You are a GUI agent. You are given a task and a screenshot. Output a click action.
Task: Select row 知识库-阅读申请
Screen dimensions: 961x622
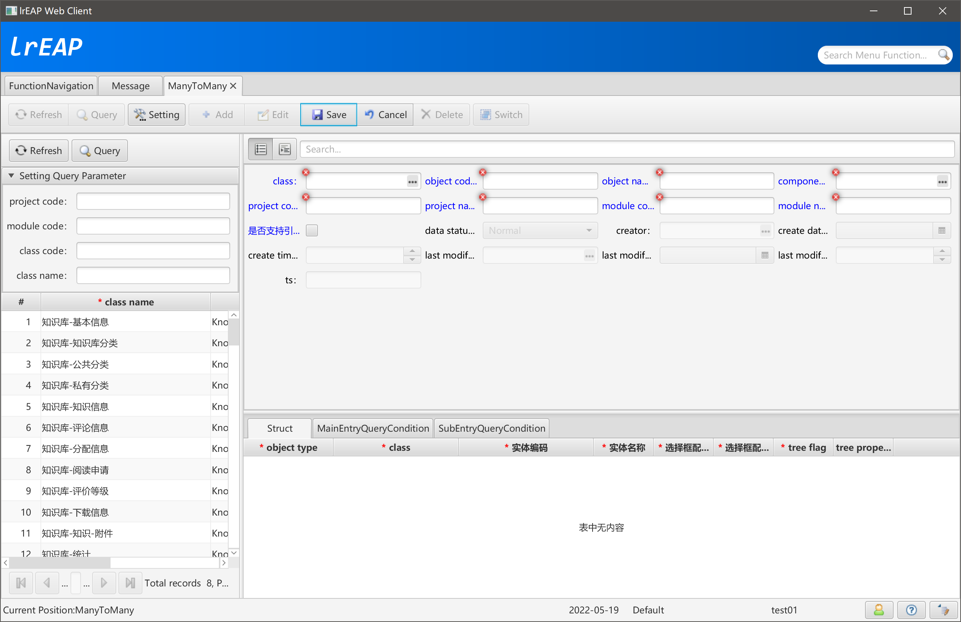coord(115,470)
